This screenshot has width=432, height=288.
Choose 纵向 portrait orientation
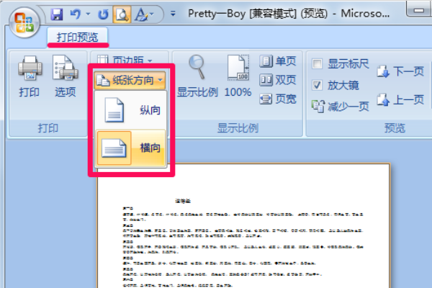(131, 110)
